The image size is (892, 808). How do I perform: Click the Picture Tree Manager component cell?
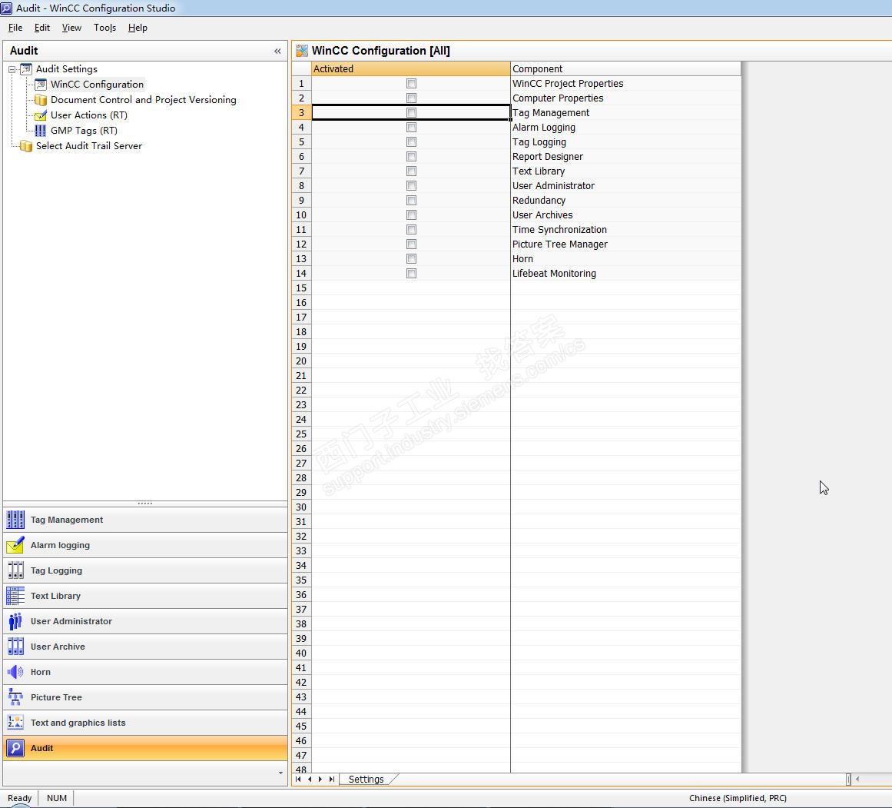(x=625, y=244)
